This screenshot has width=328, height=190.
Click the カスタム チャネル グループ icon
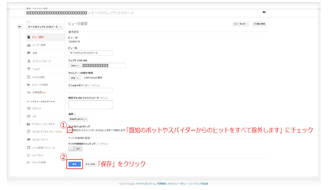(x=29, y=132)
